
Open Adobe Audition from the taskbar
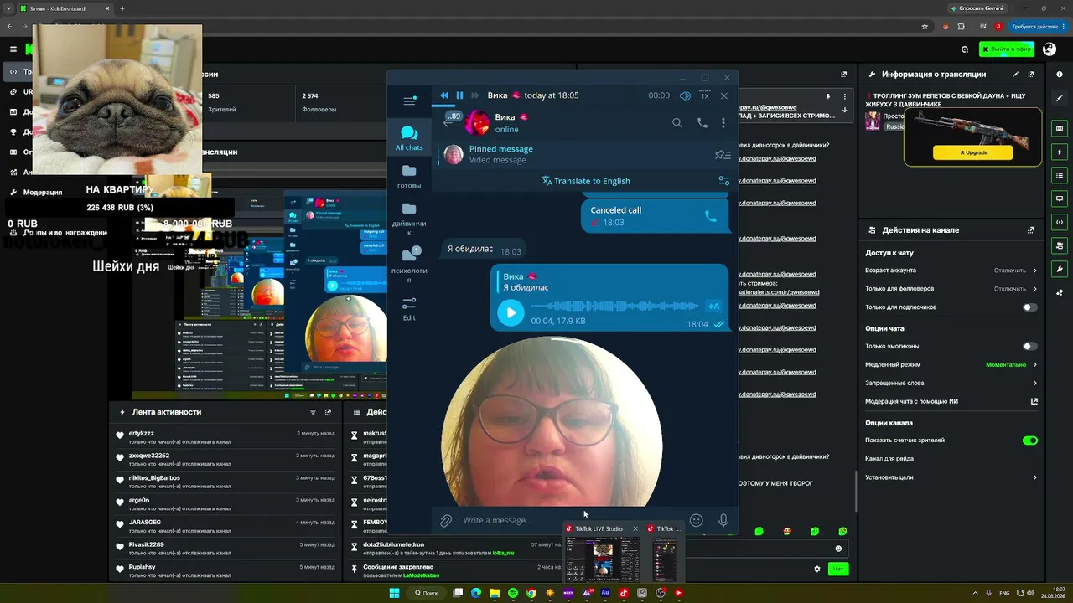(605, 593)
